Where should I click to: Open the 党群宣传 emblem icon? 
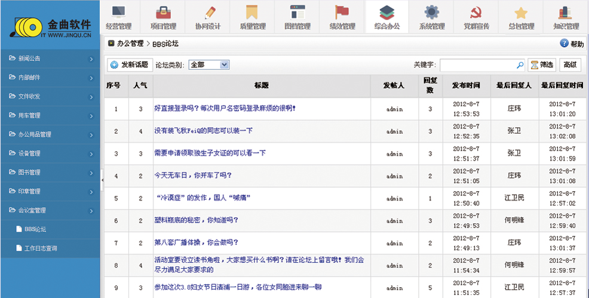coord(476,13)
